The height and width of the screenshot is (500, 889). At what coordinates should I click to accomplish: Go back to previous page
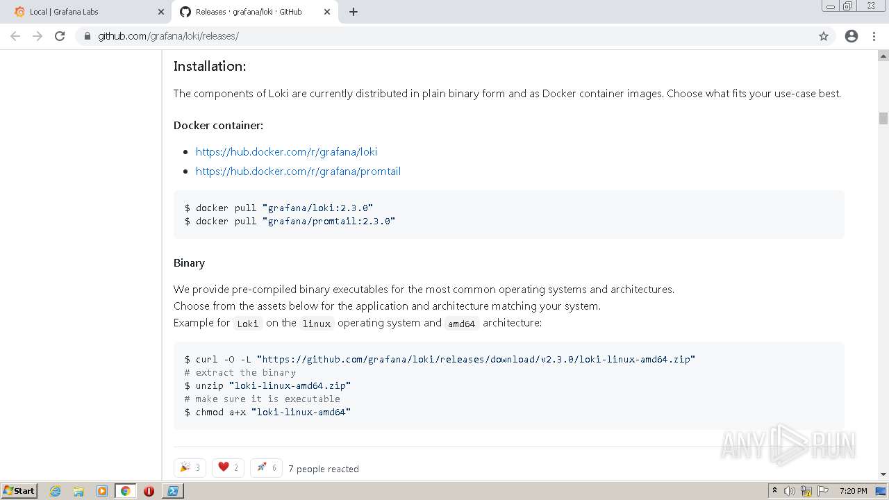point(15,36)
